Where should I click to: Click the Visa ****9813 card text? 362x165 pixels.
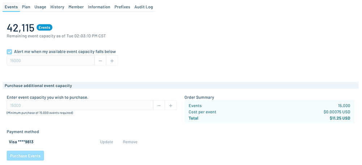click(x=21, y=142)
